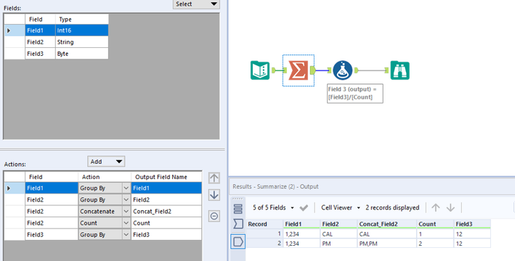Click the Action column header
The height and width of the screenshot is (261, 515).
[x=105, y=177]
